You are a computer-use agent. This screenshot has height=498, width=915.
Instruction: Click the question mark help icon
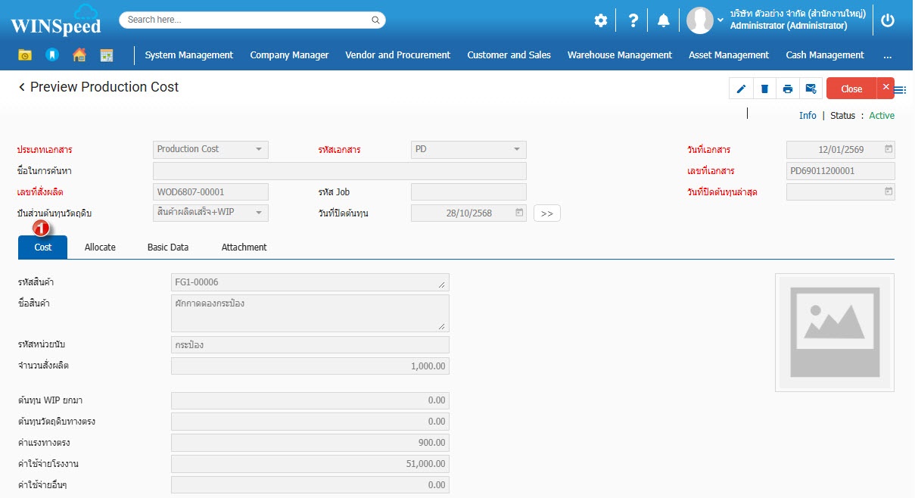tap(633, 21)
